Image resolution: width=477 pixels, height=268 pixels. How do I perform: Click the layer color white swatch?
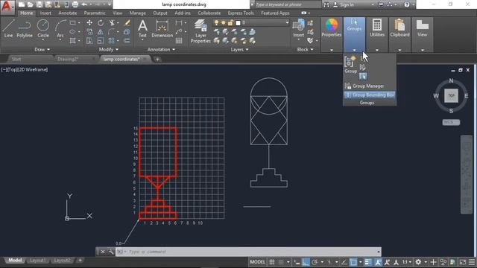(x=238, y=23)
